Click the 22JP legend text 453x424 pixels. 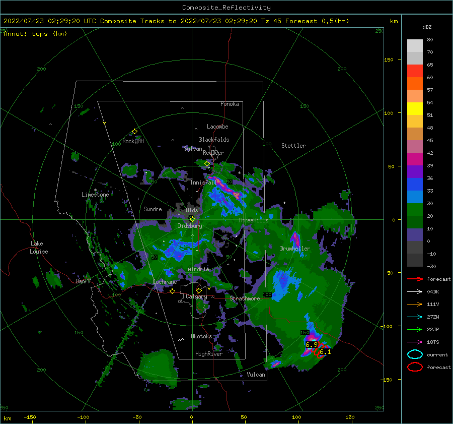433,329
